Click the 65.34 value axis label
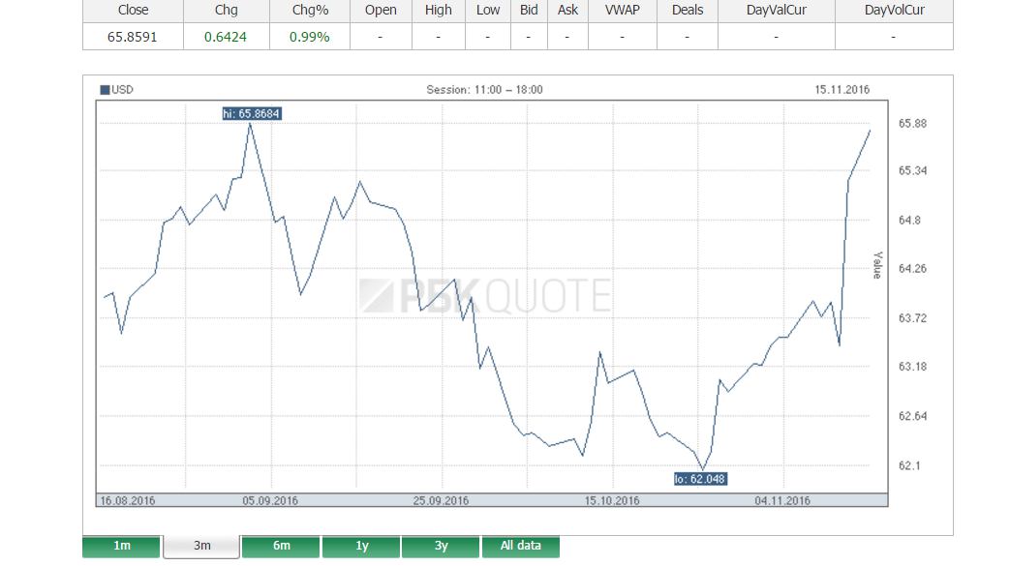Screen dimensions: 1010x566 [913, 170]
